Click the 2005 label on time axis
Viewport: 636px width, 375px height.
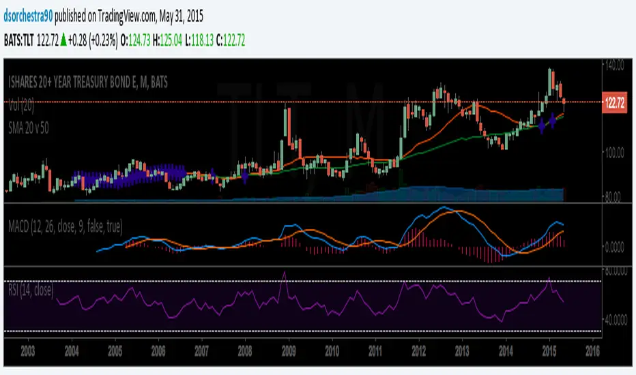[115, 351]
